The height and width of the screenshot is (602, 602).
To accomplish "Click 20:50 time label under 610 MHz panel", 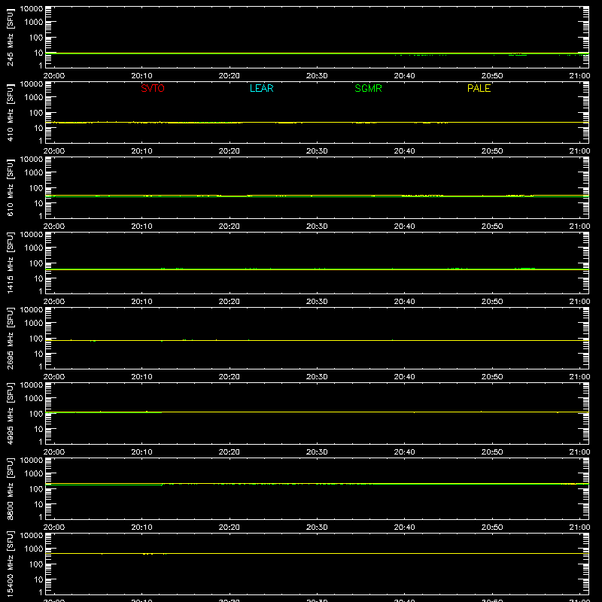I will point(492,227).
